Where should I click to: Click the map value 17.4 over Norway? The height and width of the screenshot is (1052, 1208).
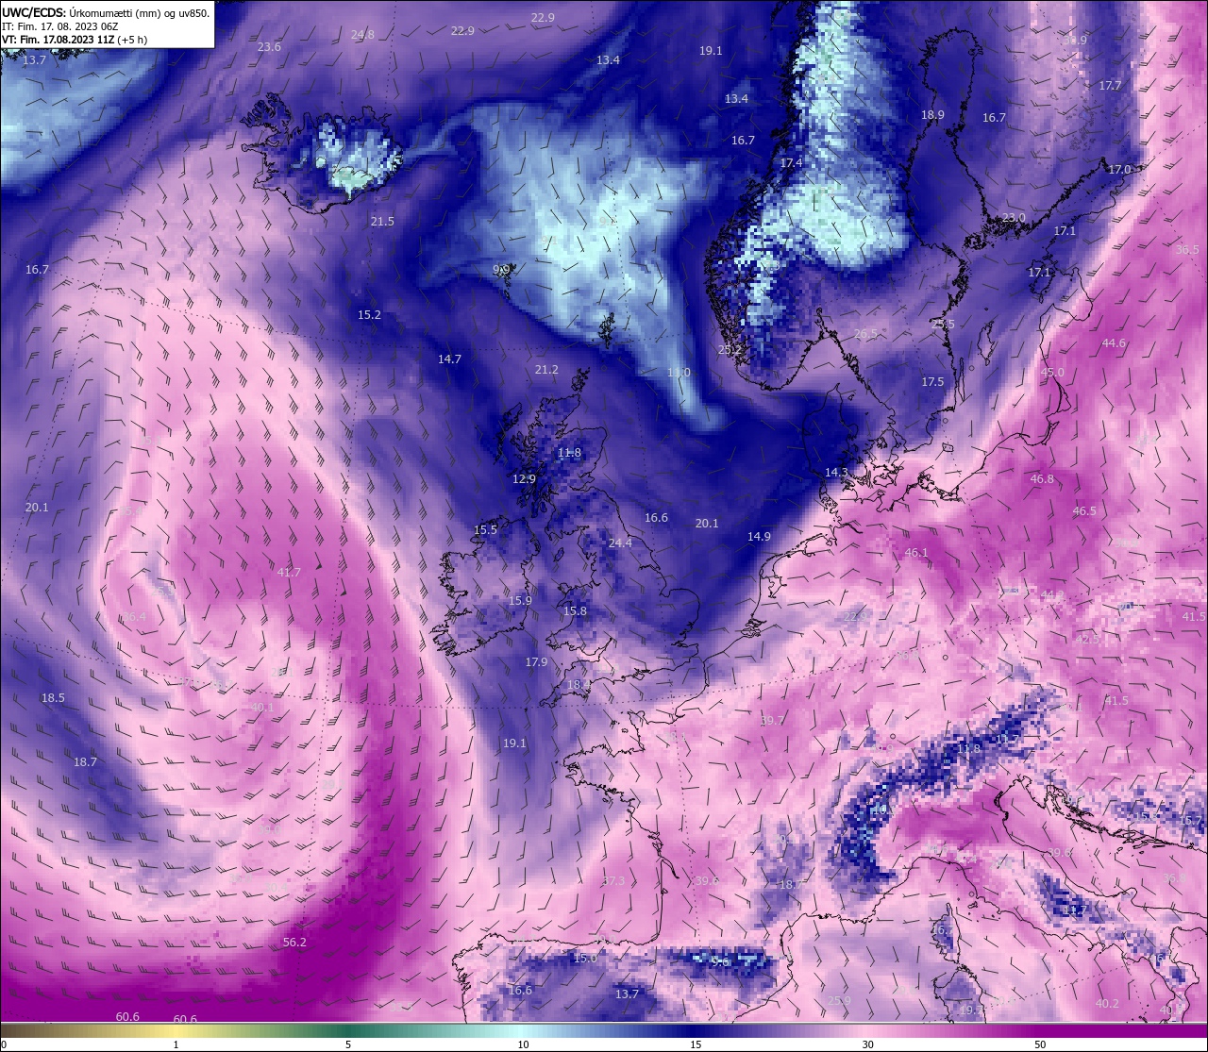click(791, 163)
